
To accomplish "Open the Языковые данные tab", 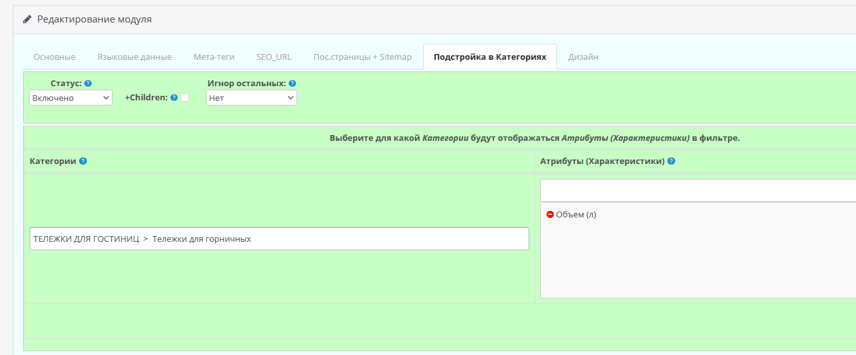I will pyautogui.click(x=134, y=57).
